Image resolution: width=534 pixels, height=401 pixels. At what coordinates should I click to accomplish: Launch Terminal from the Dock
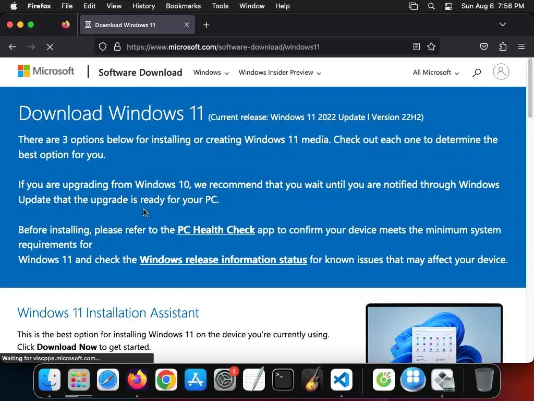283,380
